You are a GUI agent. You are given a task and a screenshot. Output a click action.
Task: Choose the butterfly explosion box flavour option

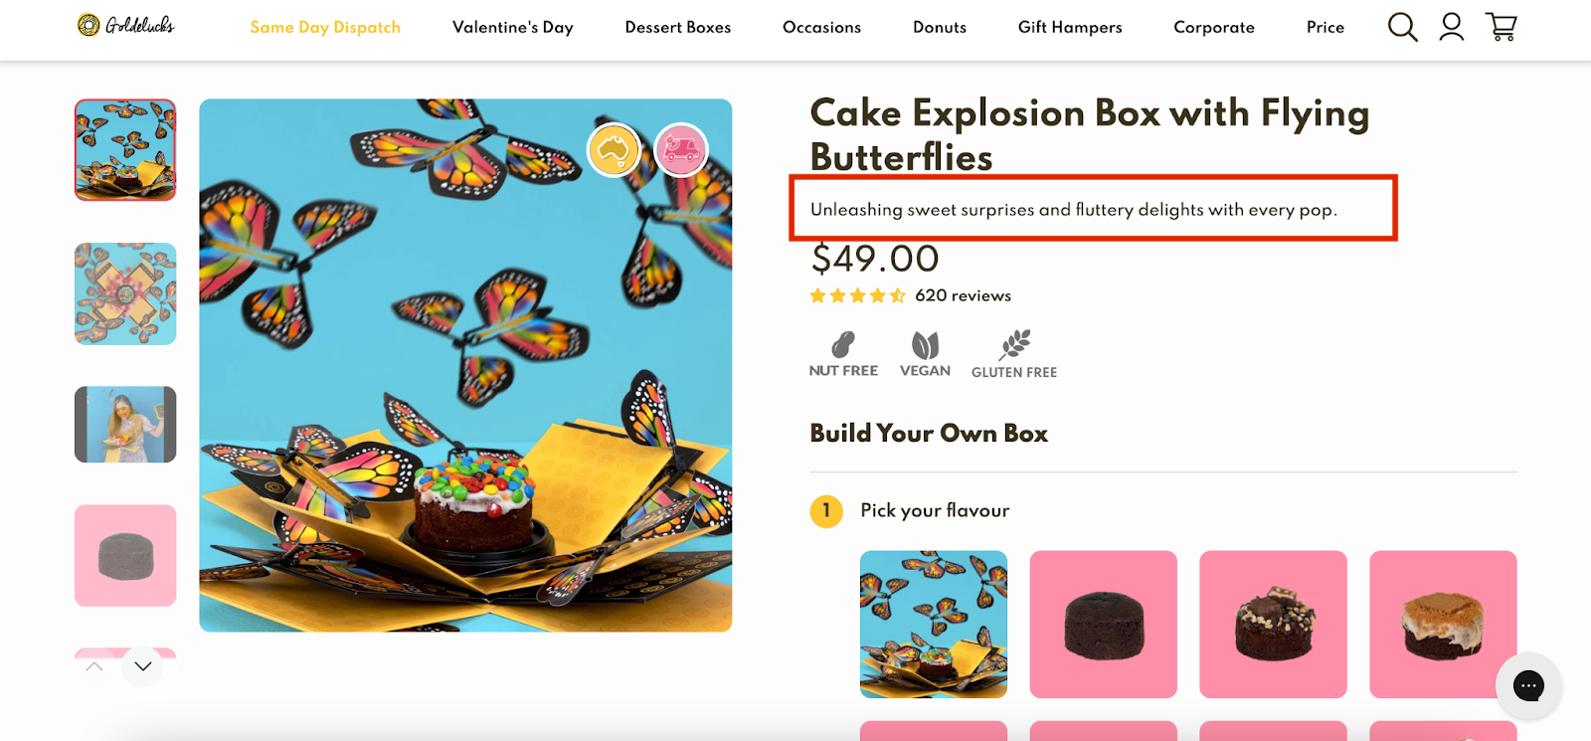tap(934, 625)
